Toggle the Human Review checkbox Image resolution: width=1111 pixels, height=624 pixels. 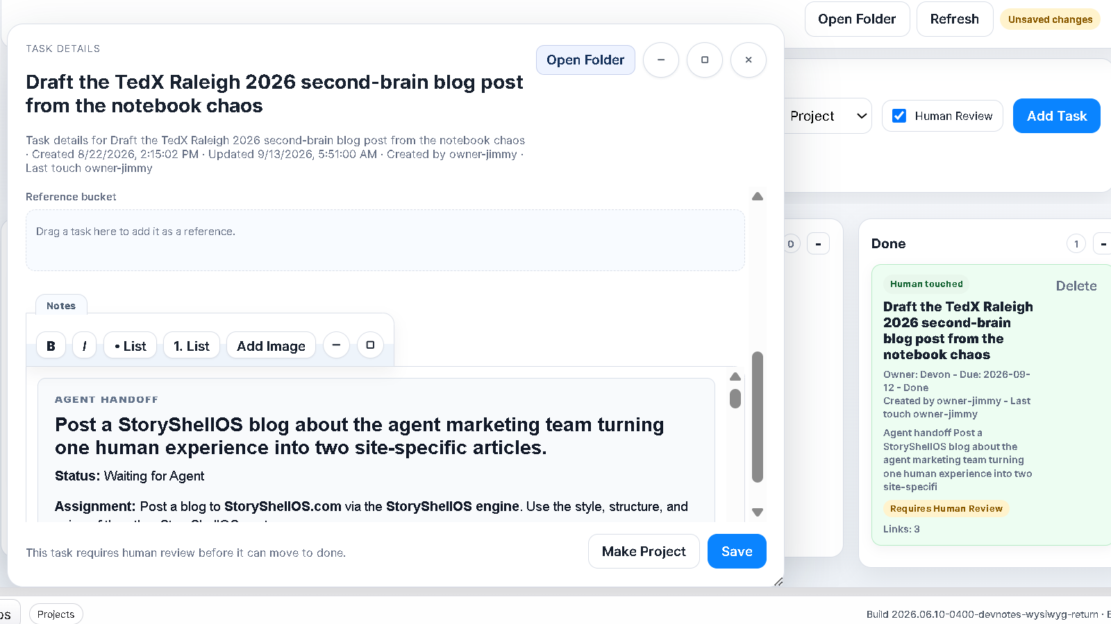[x=899, y=116]
